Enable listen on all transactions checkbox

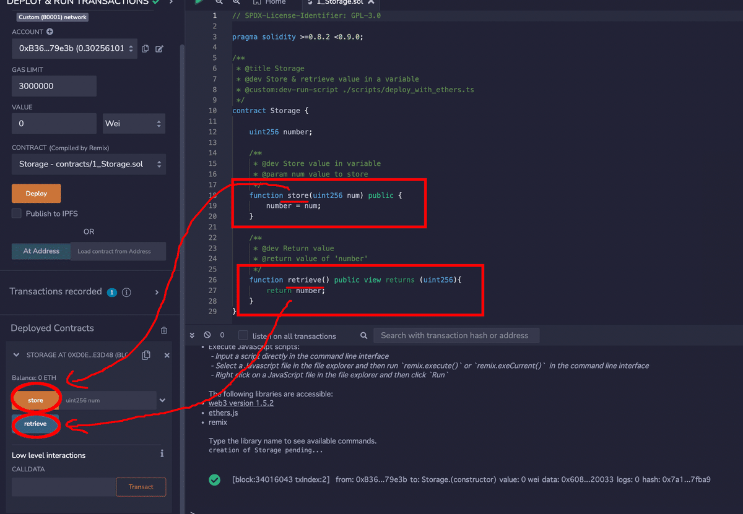243,335
